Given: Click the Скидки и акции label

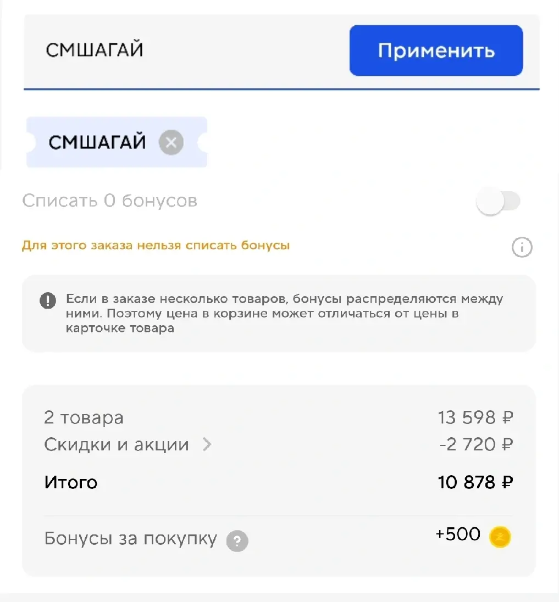Looking at the screenshot, I should point(117,444).
